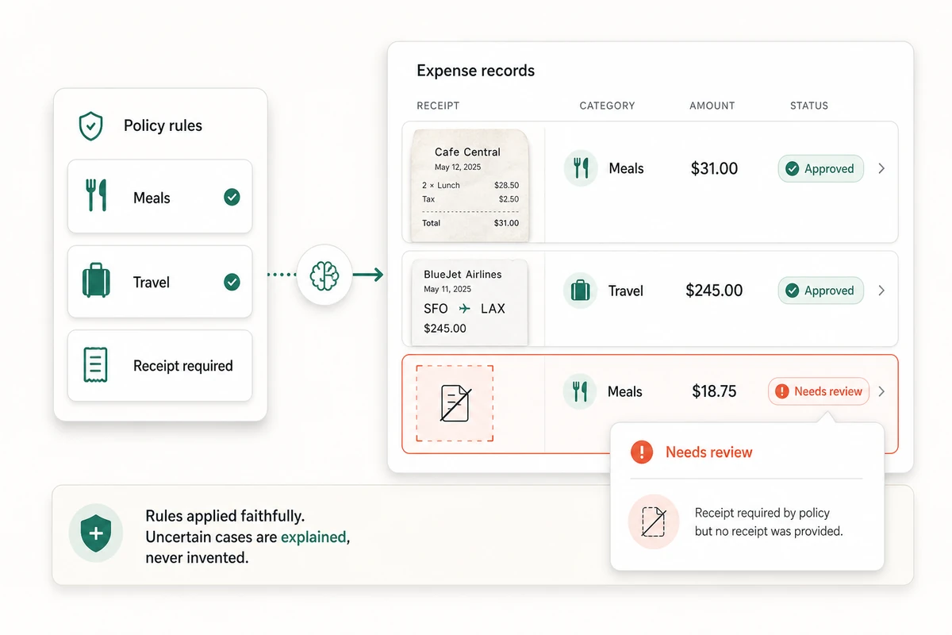Screen dimensions: 952x635
Task: Sort by the AMOUNT column header
Action: click(x=712, y=106)
